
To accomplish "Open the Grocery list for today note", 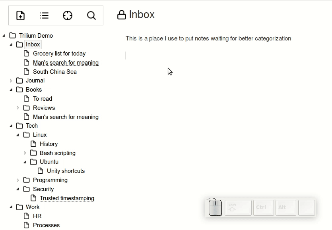I will [x=59, y=54].
